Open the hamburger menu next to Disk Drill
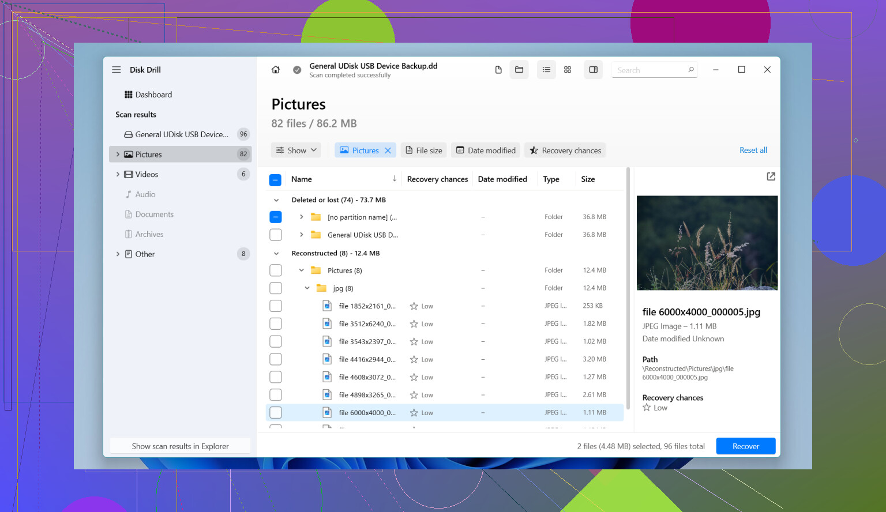The image size is (886, 512). point(117,70)
